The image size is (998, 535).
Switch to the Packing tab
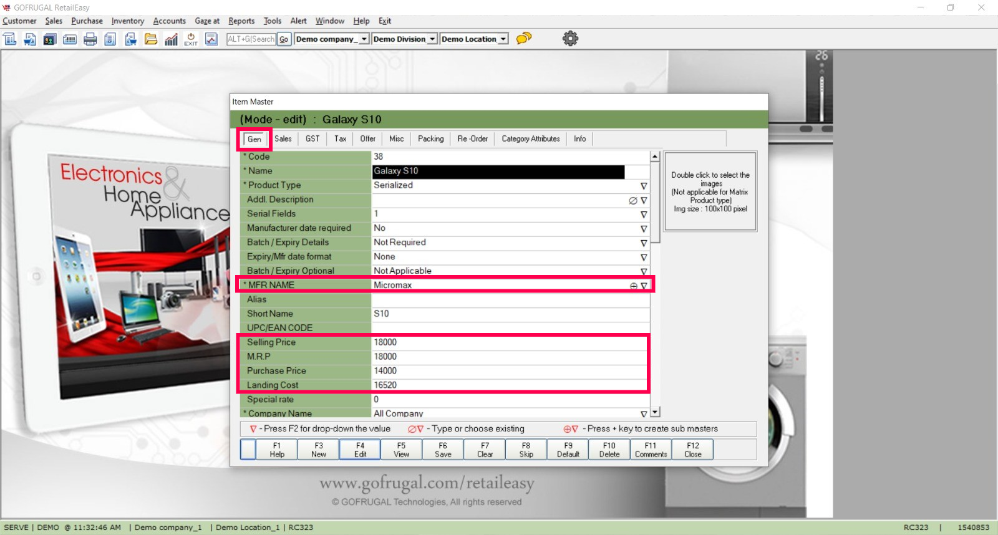(x=431, y=139)
